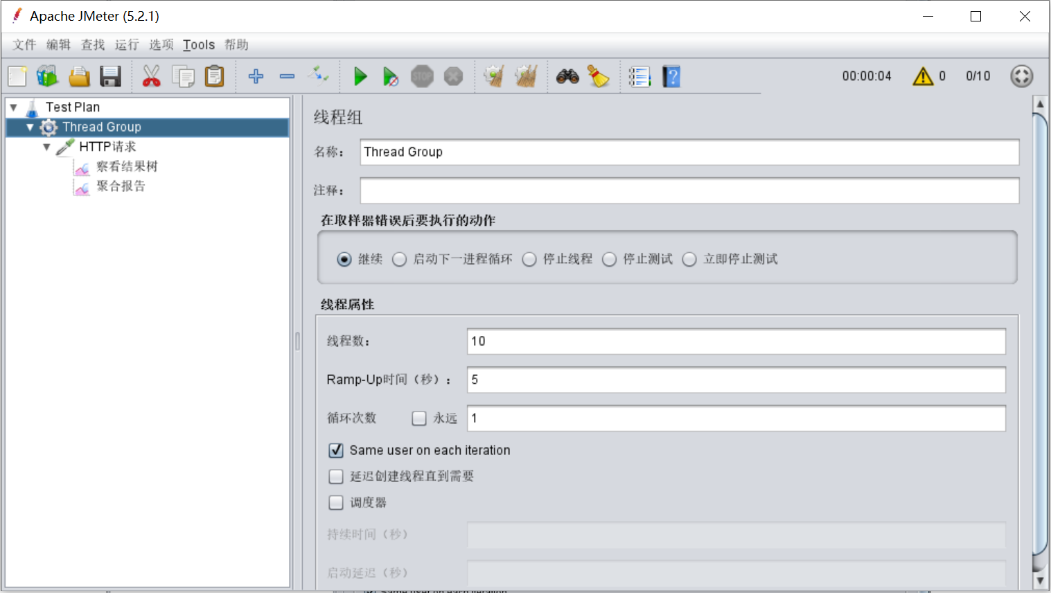Open the Tools menu
This screenshot has height=593, width=1051.
tap(199, 45)
